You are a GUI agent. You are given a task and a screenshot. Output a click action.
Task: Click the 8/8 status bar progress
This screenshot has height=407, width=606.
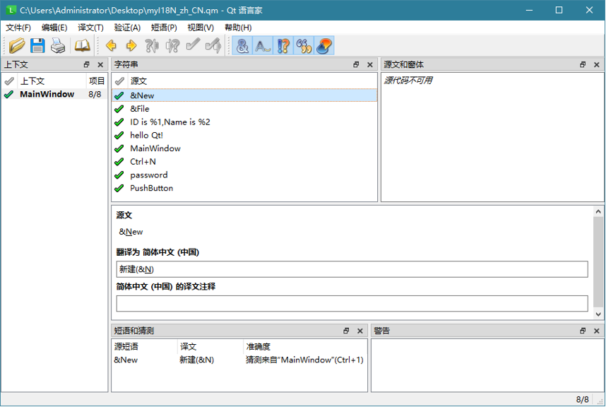click(x=583, y=400)
